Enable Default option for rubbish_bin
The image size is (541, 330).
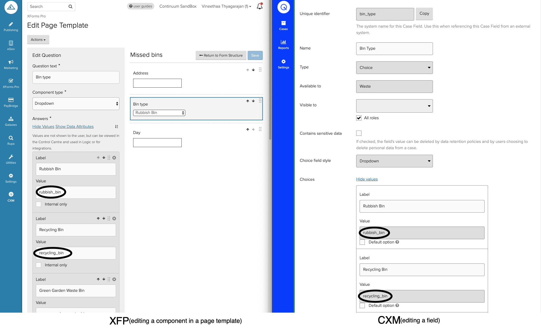coord(362,242)
